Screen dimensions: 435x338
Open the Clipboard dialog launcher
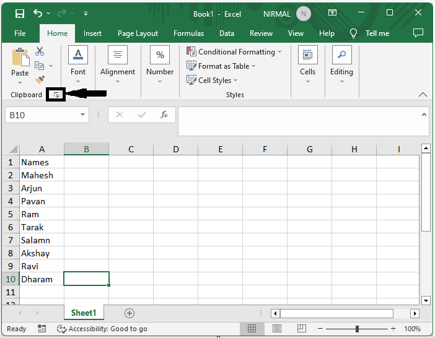(56, 95)
